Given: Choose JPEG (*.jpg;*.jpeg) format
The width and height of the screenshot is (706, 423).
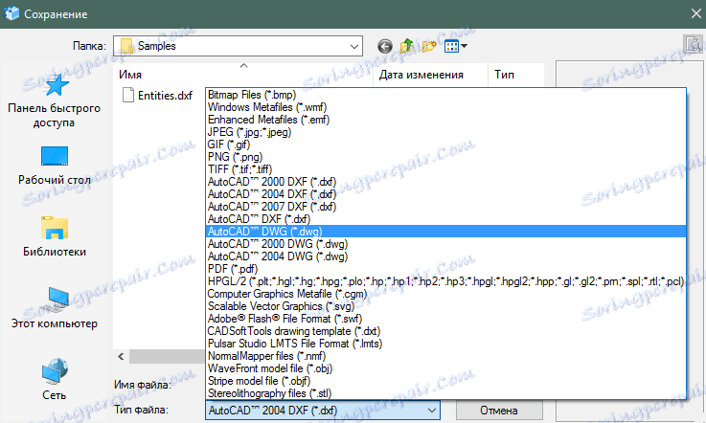Looking at the screenshot, I should point(445,132).
